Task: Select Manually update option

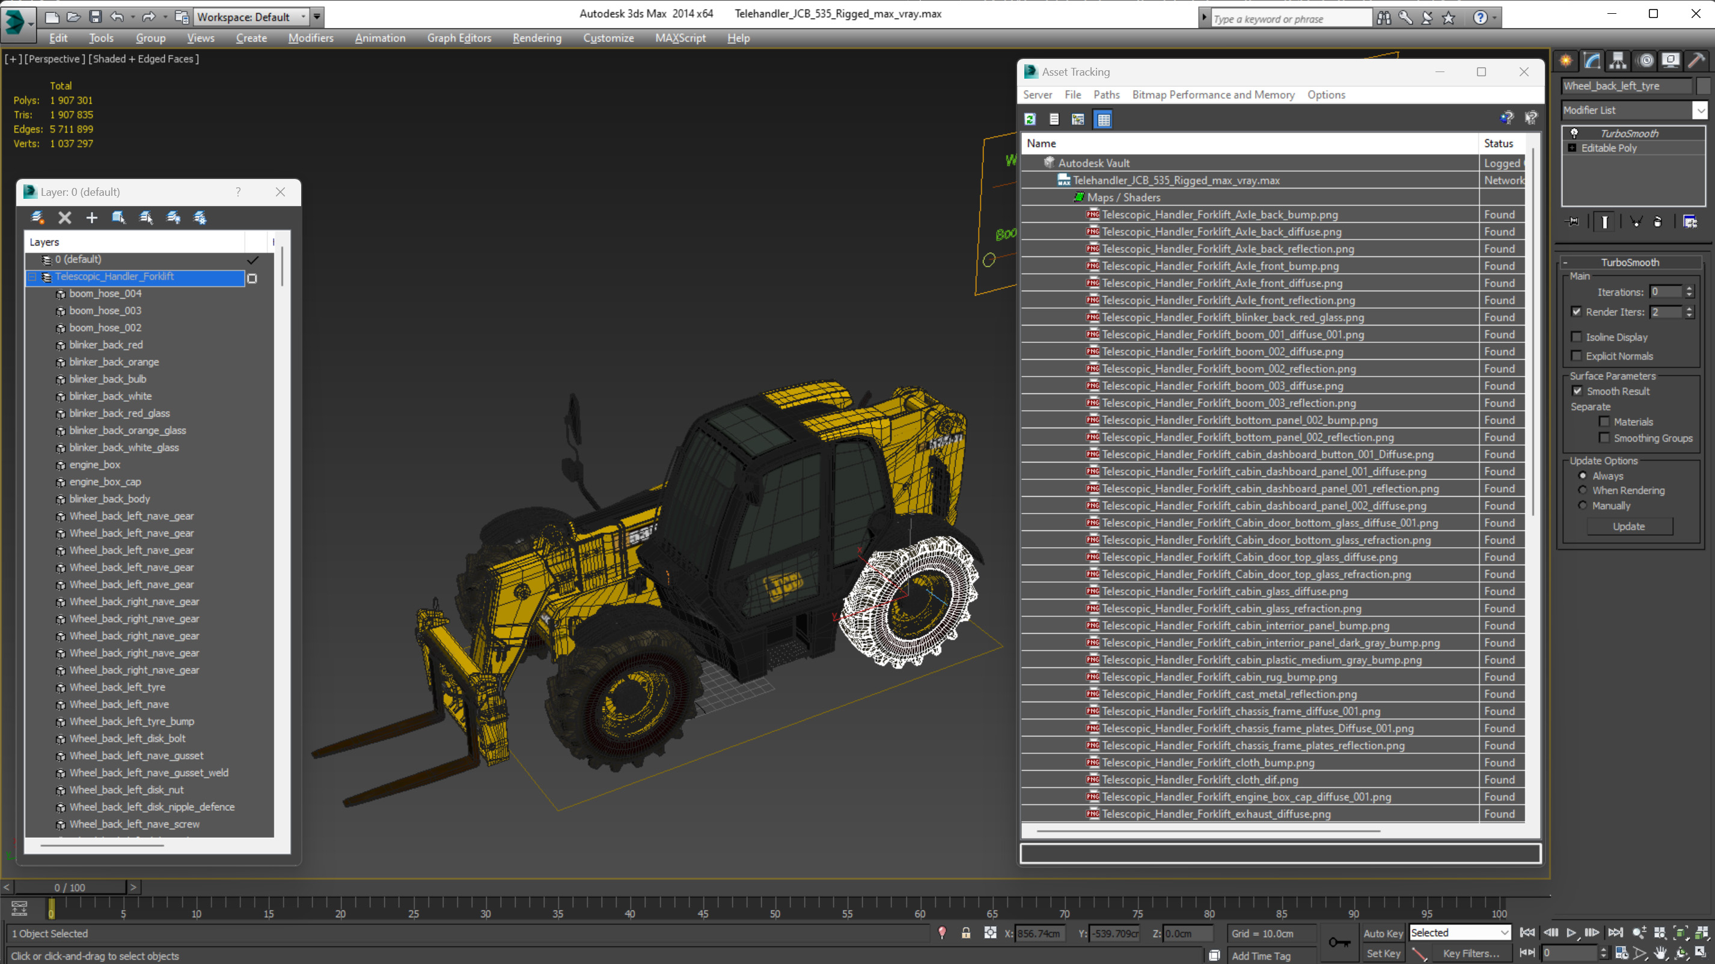Action: pyautogui.click(x=1583, y=506)
